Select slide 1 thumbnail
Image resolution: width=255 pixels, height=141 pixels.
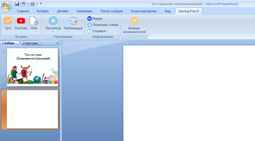click(32, 67)
